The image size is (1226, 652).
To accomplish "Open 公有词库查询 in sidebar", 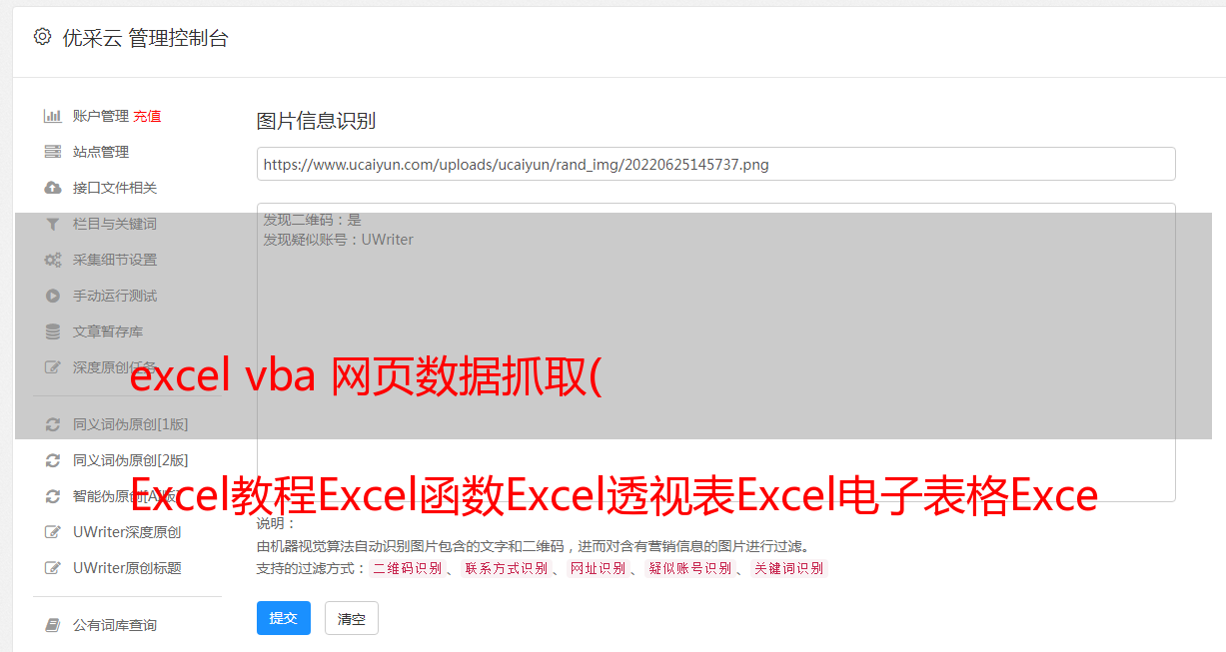I will (x=115, y=625).
